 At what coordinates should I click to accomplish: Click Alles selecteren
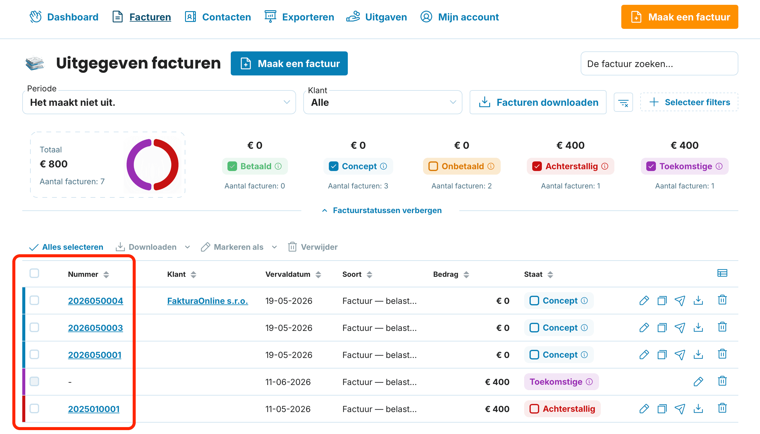66,247
